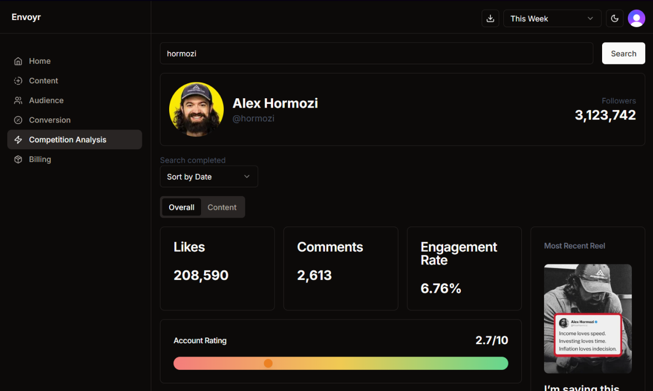Click the Sort by Date chevron arrow
The image size is (653, 391).
[247, 176]
